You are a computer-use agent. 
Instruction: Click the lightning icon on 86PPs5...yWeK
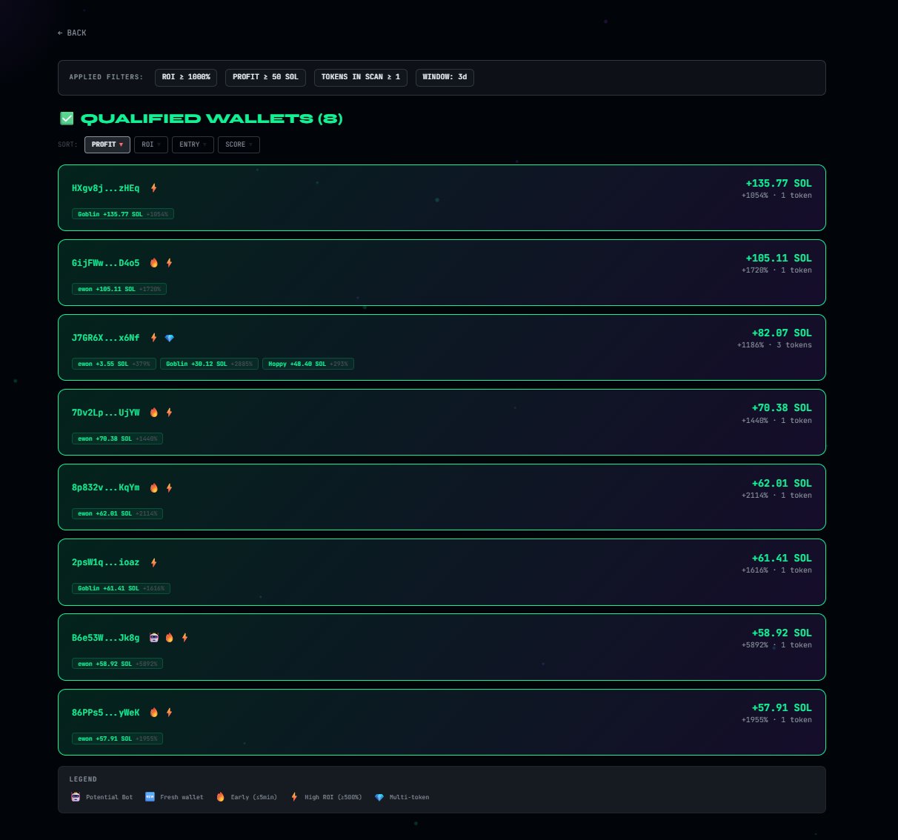170,713
